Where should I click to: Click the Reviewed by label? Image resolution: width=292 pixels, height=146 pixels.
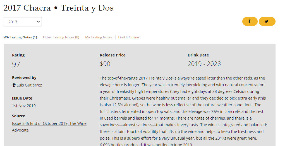pos(24,78)
